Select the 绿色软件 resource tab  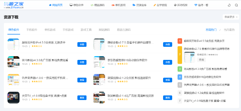[14, 30]
